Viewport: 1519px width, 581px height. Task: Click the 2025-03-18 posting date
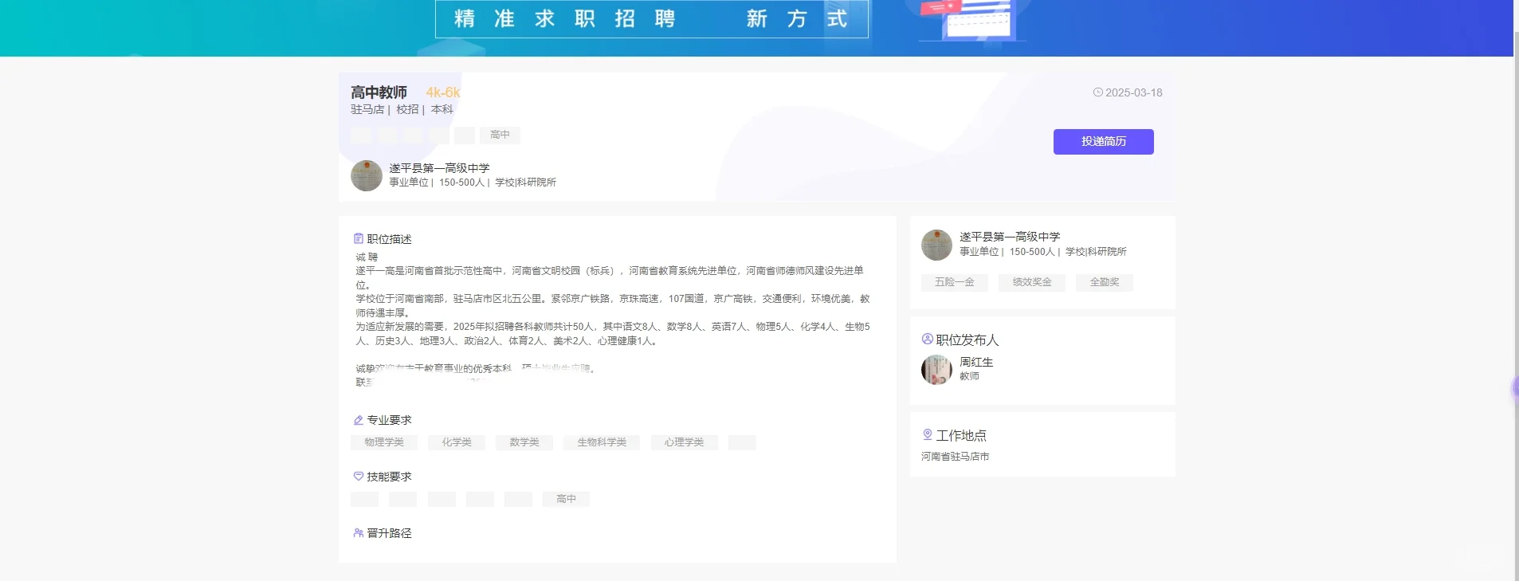1134,92
